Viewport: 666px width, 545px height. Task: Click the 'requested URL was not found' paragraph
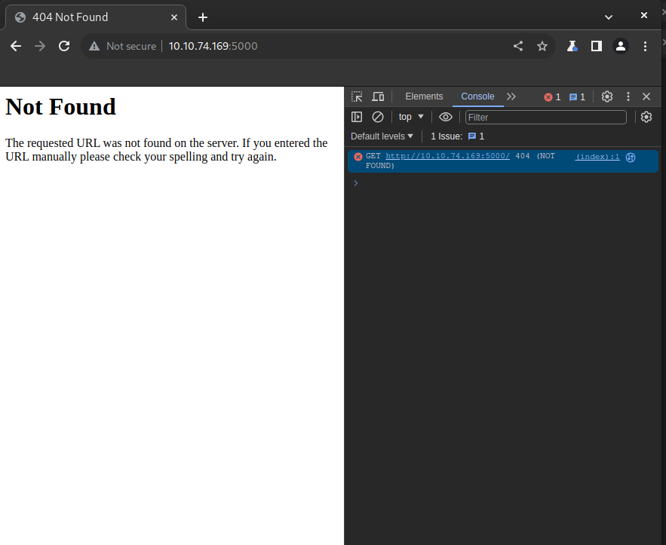pyautogui.click(x=167, y=150)
